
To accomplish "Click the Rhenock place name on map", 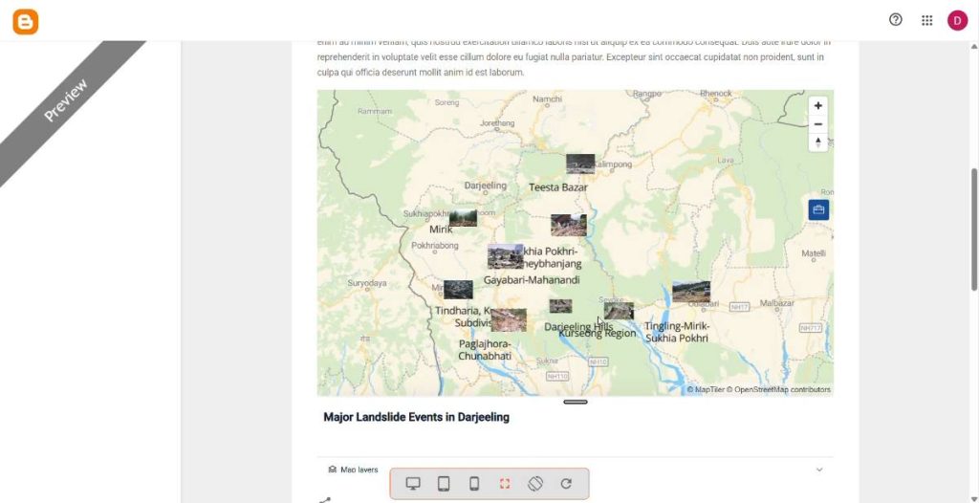I will point(715,94).
